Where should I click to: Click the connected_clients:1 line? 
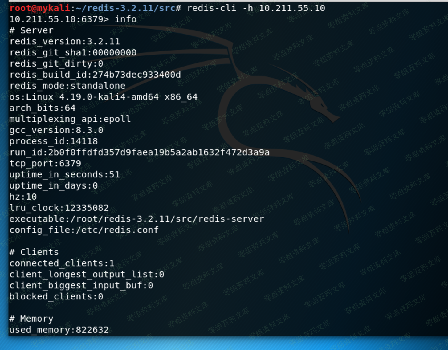(x=62, y=263)
